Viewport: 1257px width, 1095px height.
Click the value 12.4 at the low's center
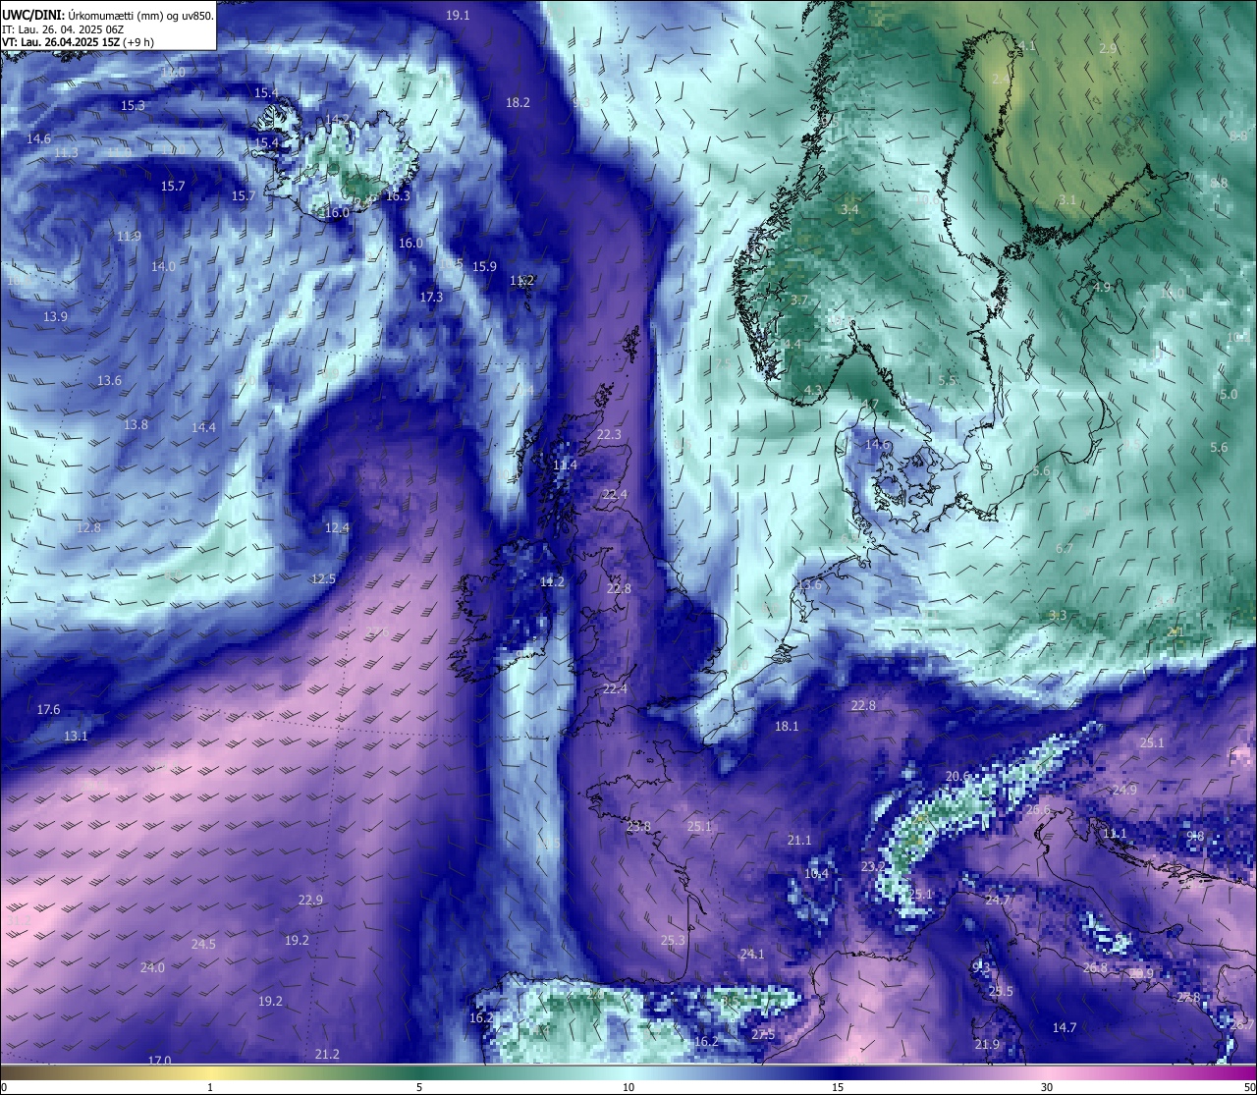[337, 528]
